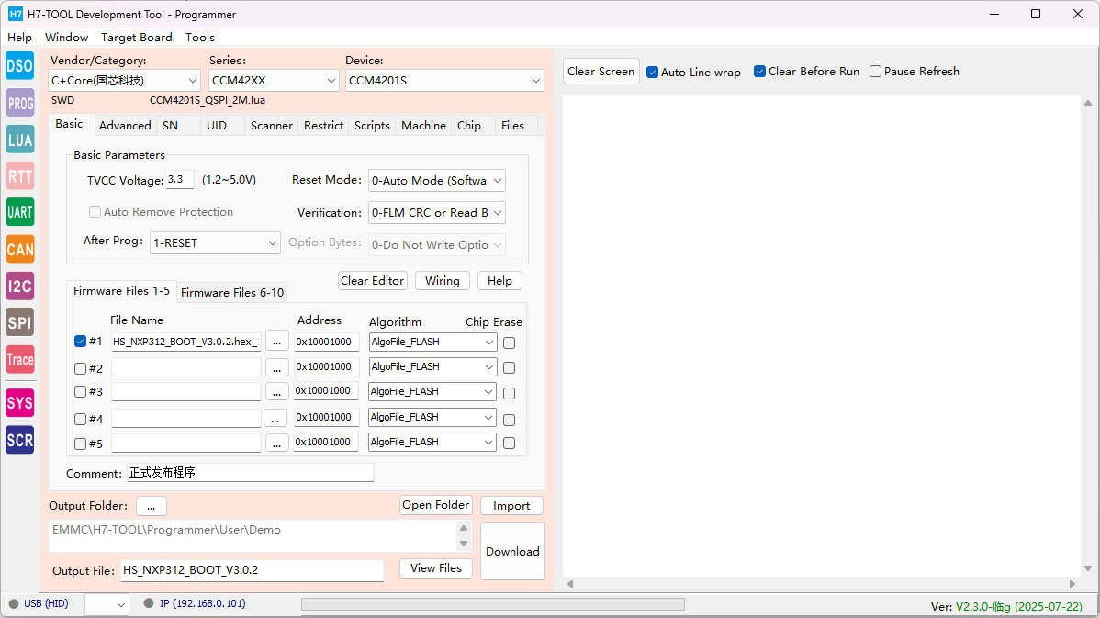Enable firmware file #2 checkbox
1100x618 pixels.
click(x=80, y=368)
